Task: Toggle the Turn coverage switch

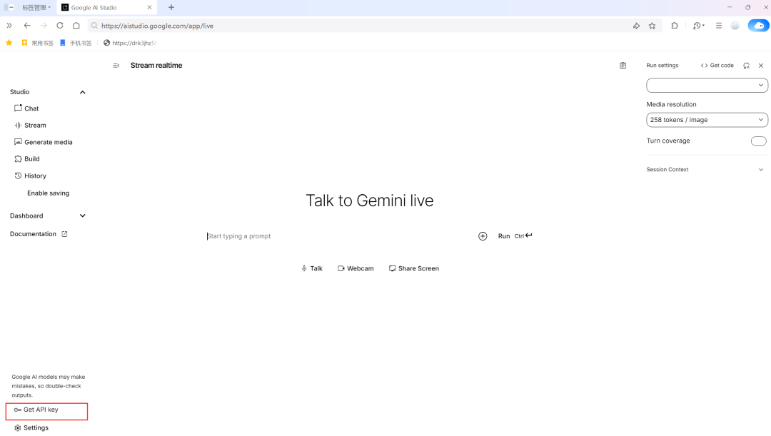Action: click(x=758, y=141)
